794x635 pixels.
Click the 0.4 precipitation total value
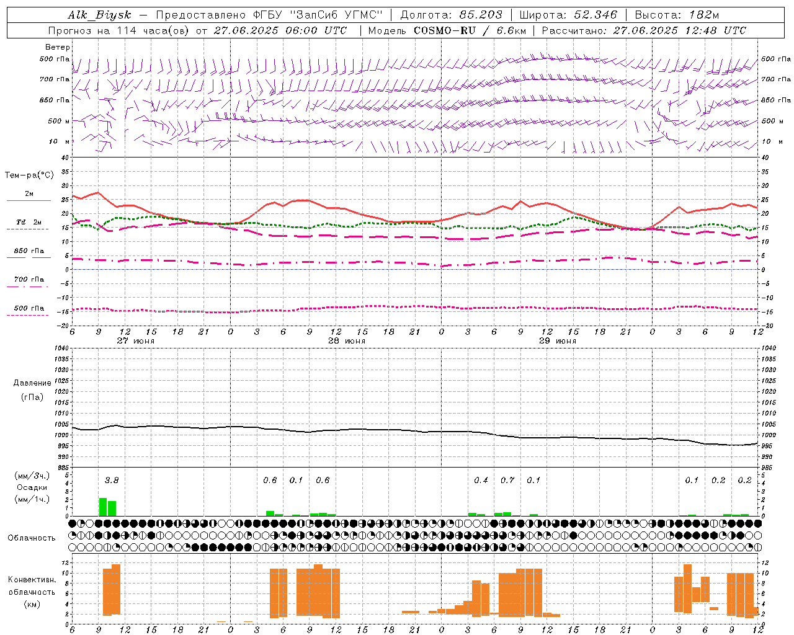click(x=481, y=480)
